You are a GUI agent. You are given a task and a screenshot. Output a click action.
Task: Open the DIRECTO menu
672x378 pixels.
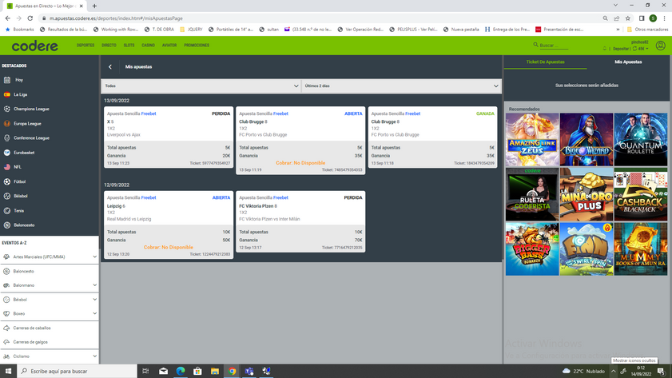coord(109,46)
